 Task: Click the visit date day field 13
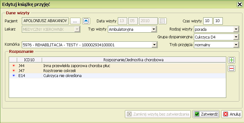pos(122,21)
